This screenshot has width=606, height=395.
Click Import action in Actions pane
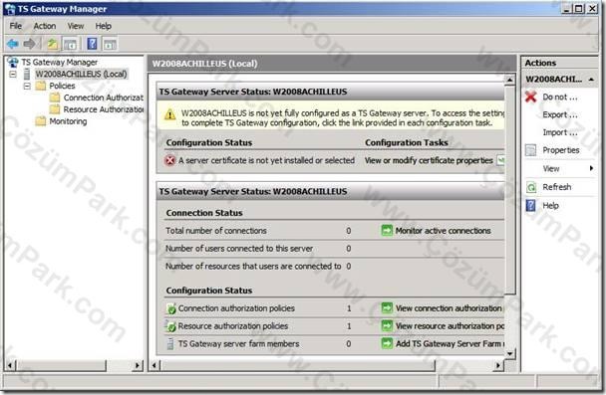(560, 132)
